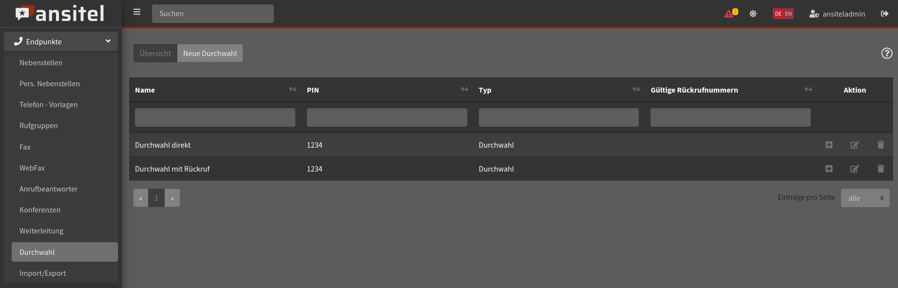Delete the Durchwahl mit Rückruf entry
Image resolution: width=898 pixels, height=288 pixels.
pos(880,169)
